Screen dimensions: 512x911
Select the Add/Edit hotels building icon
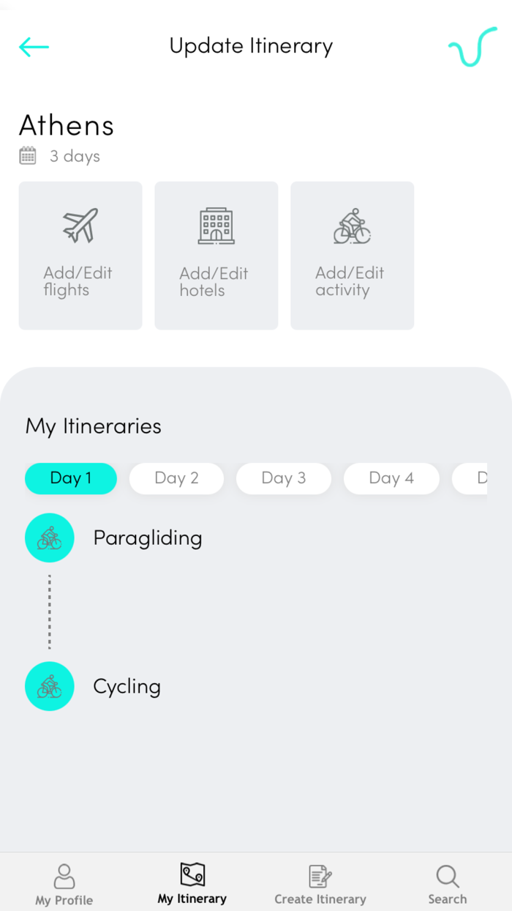tap(216, 226)
